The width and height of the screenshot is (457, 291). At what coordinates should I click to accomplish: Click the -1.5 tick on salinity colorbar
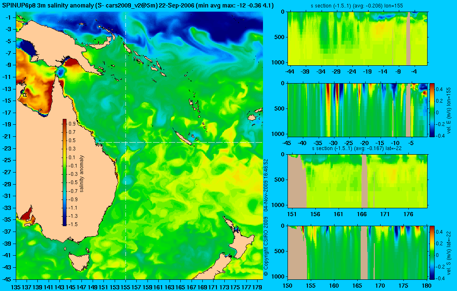coord(73,224)
